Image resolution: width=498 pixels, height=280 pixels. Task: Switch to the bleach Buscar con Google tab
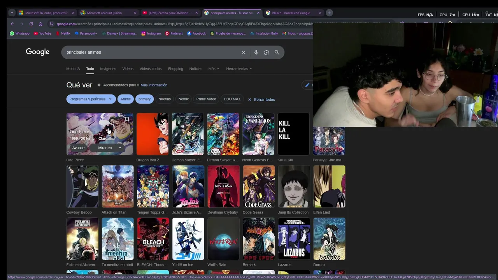tap(294, 13)
